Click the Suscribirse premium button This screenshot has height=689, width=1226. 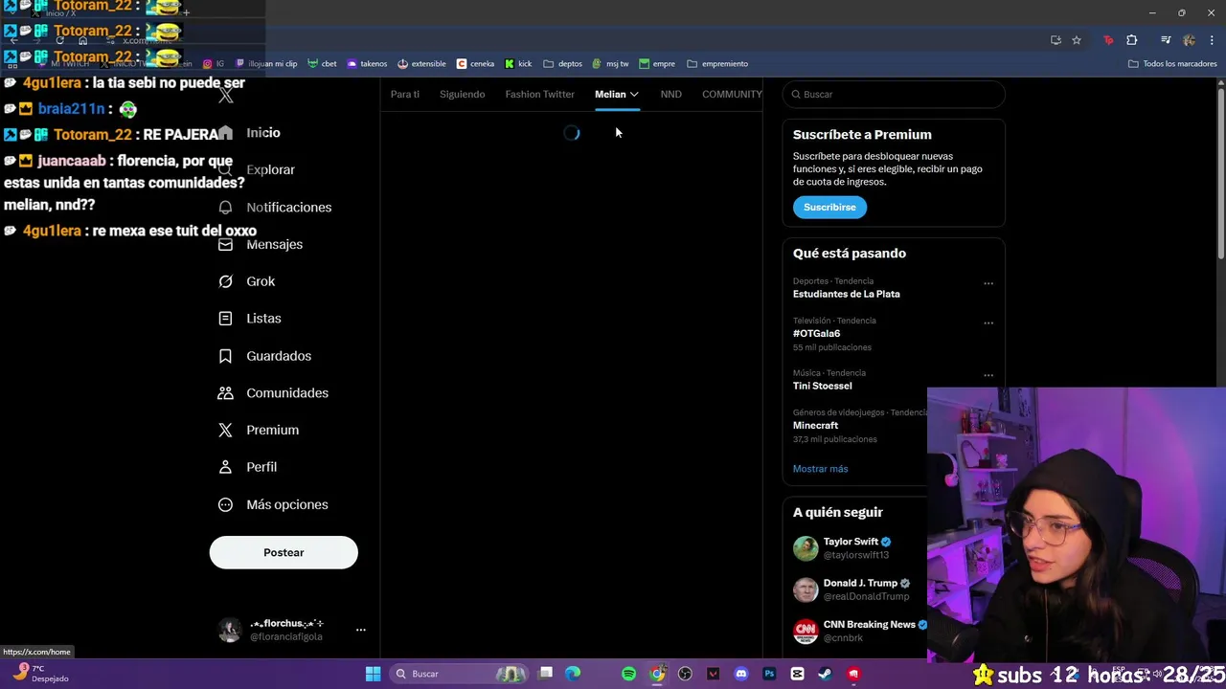click(x=829, y=207)
